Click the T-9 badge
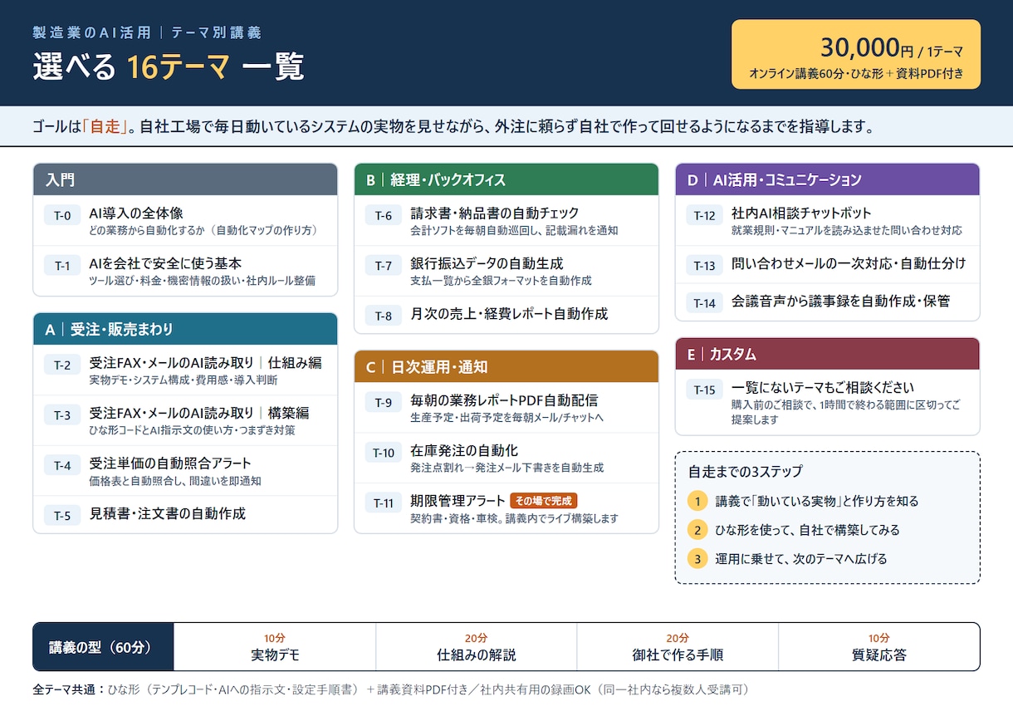This screenshot has width=1013, height=716. point(383,403)
